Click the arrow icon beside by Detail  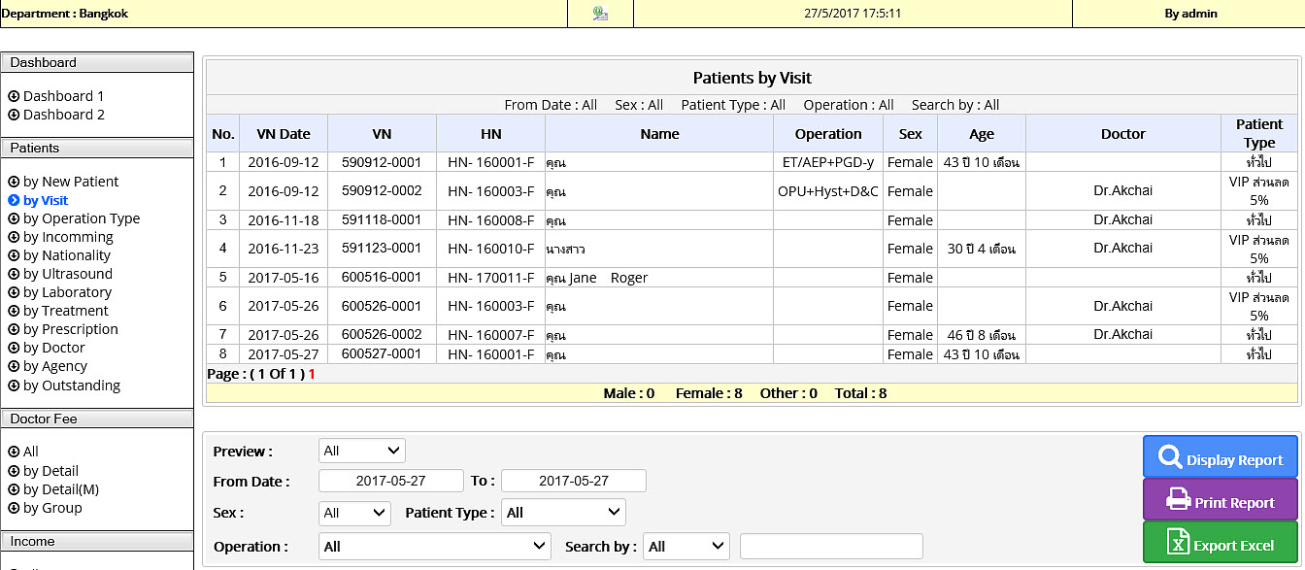coord(14,471)
